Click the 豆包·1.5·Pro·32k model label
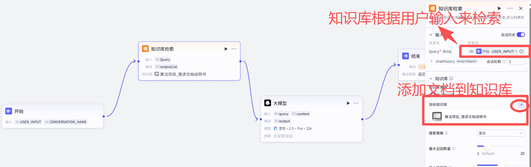 pyautogui.click(x=295, y=129)
